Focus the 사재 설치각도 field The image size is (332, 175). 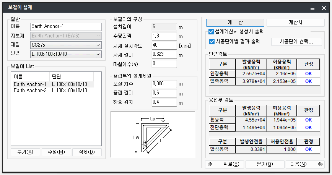(x=164, y=45)
